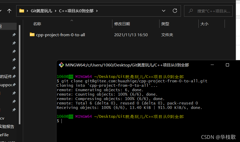
Task: Select 'C++项目从0到全部' breadcrumb segment
Action: click(76, 11)
